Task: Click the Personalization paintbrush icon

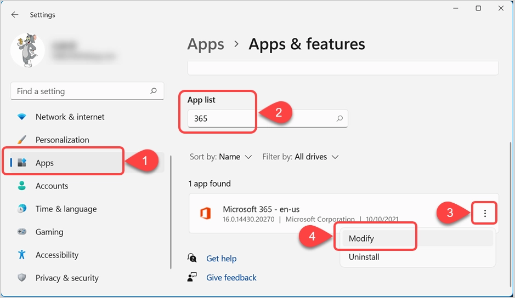Action: [x=22, y=140]
